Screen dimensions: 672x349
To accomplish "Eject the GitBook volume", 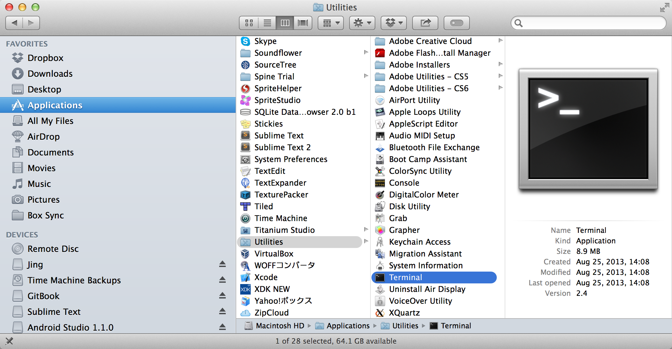I will 222,296.
